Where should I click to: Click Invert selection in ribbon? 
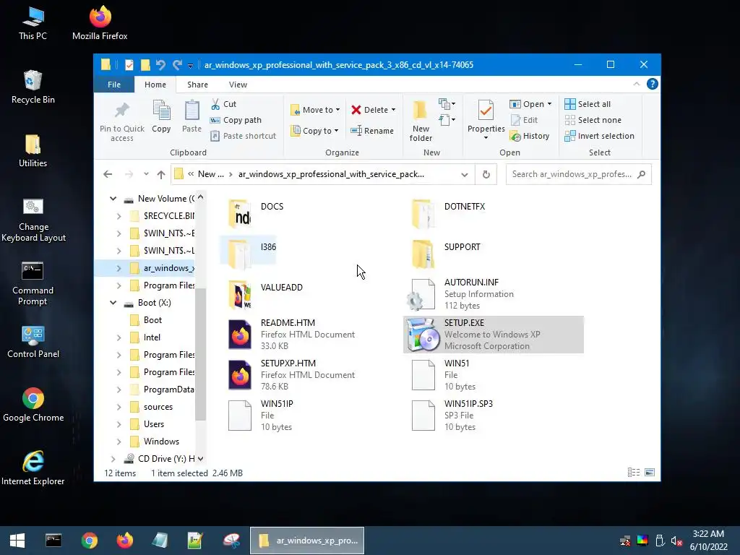pos(599,136)
